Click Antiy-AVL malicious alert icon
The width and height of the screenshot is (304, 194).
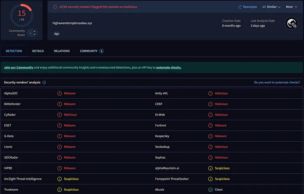click(x=210, y=93)
